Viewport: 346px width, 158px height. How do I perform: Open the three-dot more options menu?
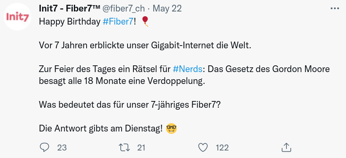[334, 9]
